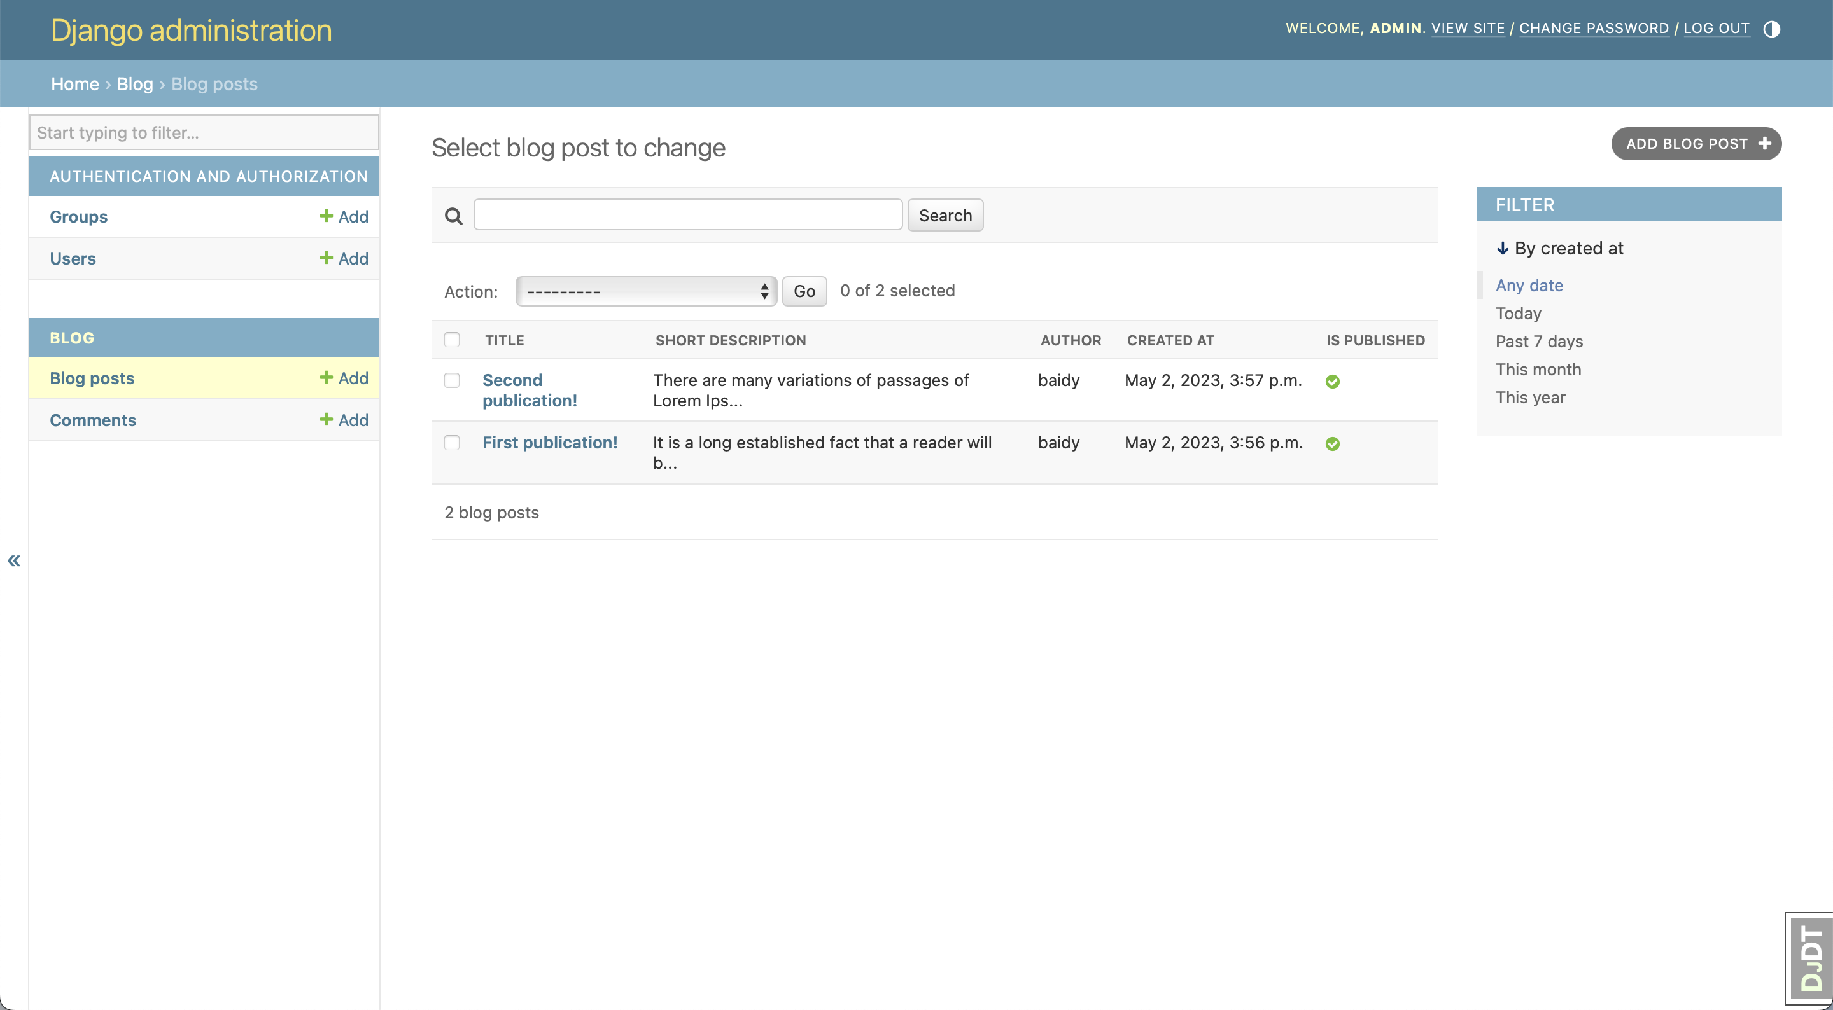Open Groups in the sidebar

pos(78,216)
